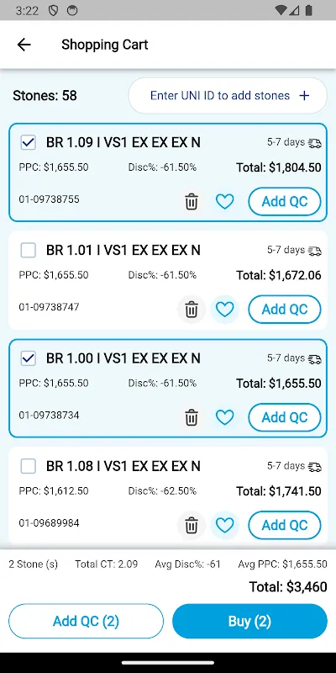This screenshot has width=336, height=673.
Task: Add stone 01-09738734 to wishlist heart
Action: coord(224,417)
